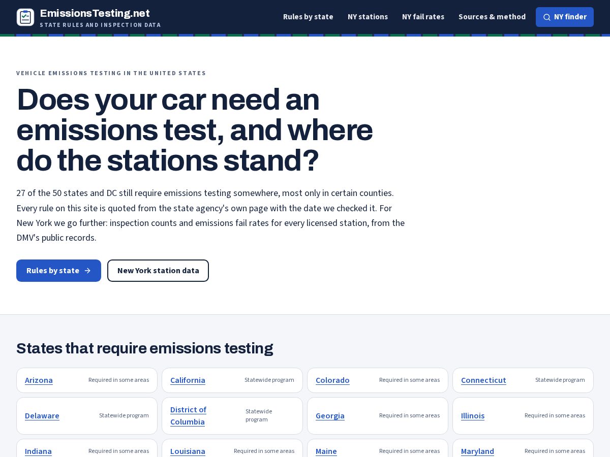
Task: Open Rules by state in top navigation
Action: [308, 17]
